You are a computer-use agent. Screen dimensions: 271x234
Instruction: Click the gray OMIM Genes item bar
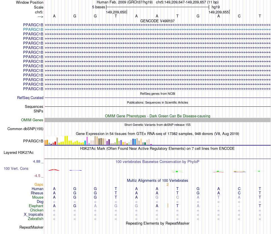click(157, 120)
